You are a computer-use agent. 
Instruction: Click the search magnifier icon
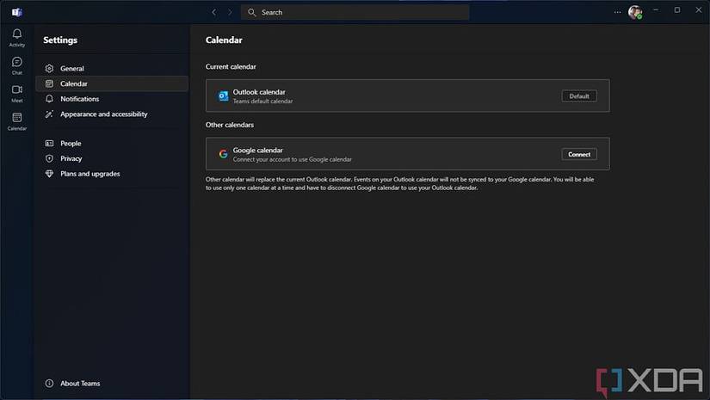coord(252,12)
